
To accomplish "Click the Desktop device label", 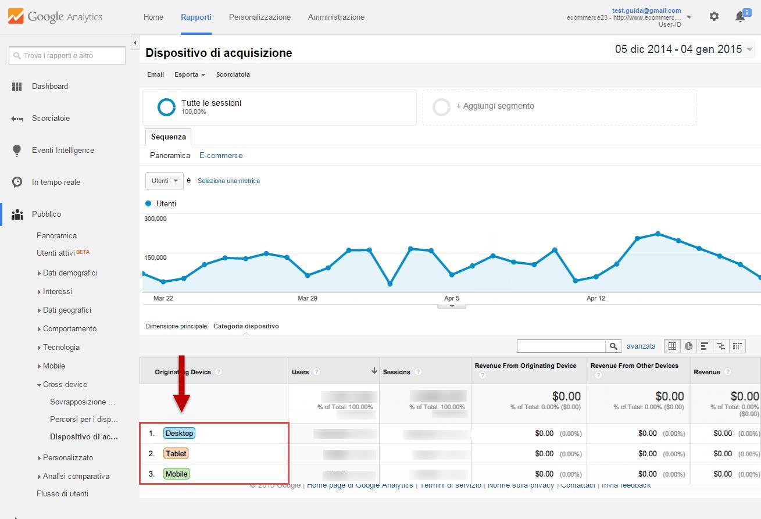I will click(179, 434).
